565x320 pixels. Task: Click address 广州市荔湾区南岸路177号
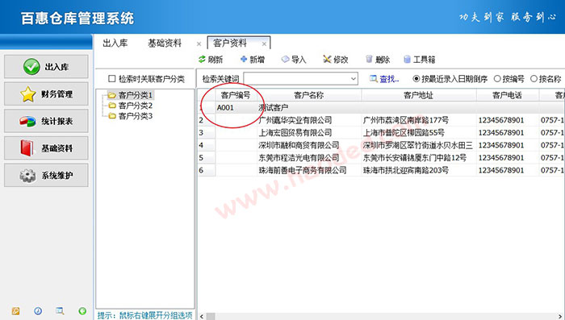coord(406,120)
